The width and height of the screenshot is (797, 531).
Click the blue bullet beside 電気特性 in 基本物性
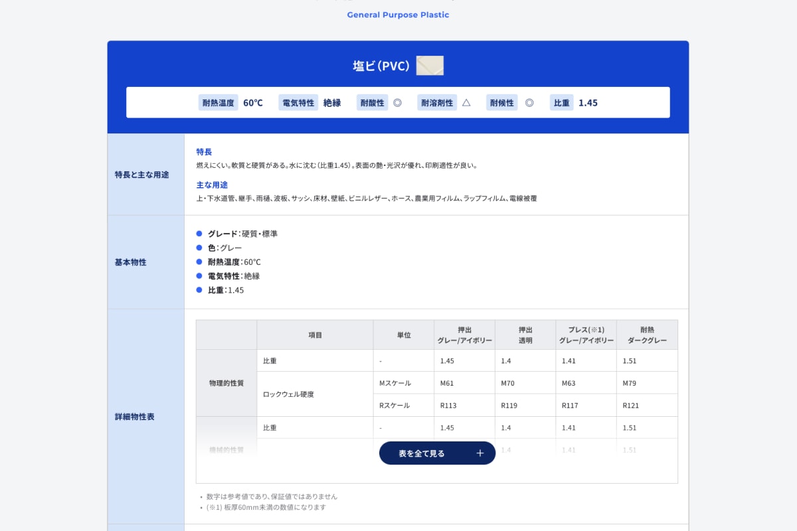(x=199, y=276)
